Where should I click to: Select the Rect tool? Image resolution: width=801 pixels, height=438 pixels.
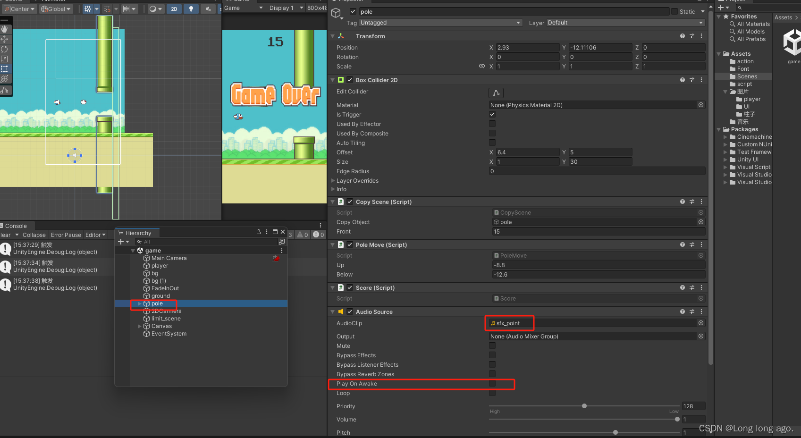pyautogui.click(x=5, y=69)
